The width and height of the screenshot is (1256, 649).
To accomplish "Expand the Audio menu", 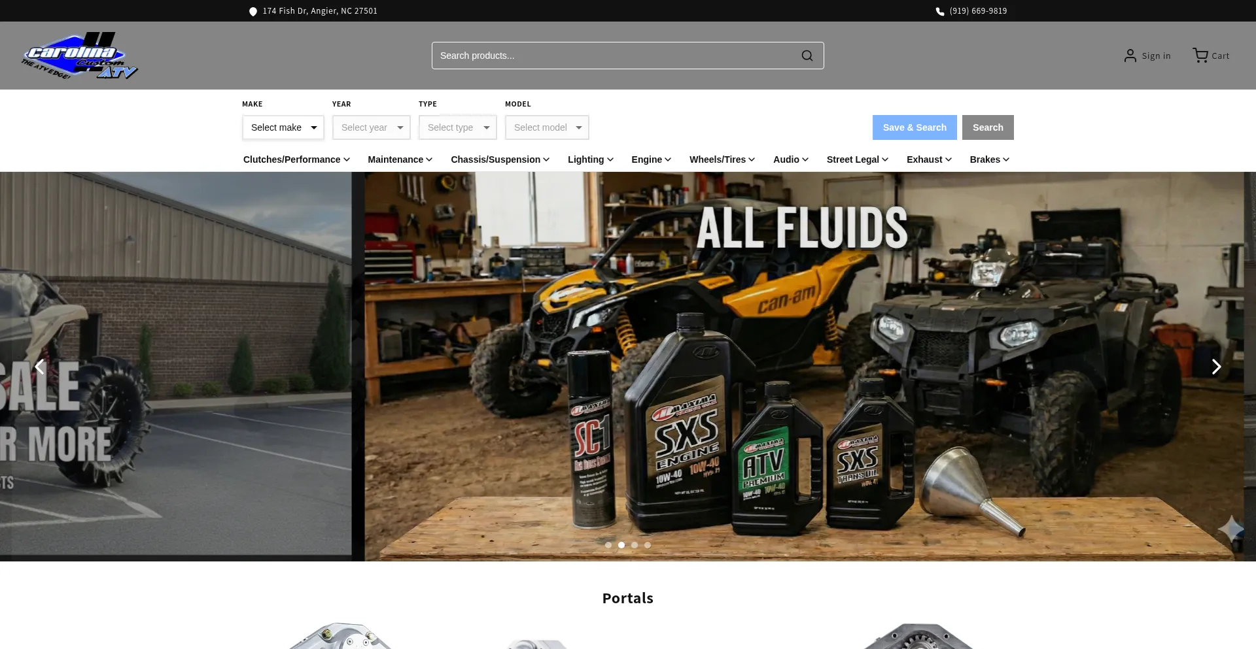I will (791, 159).
